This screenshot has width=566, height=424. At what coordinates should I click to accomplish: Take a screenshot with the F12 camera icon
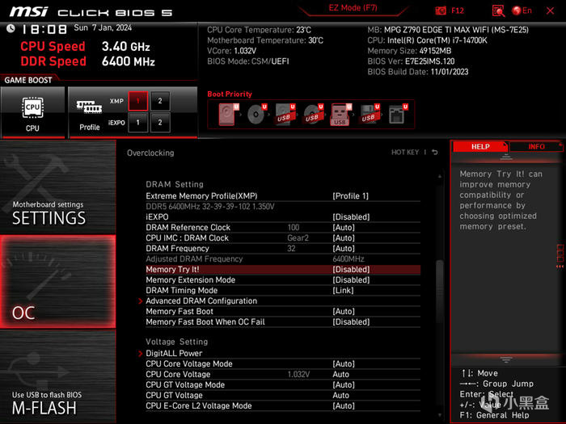(x=441, y=10)
